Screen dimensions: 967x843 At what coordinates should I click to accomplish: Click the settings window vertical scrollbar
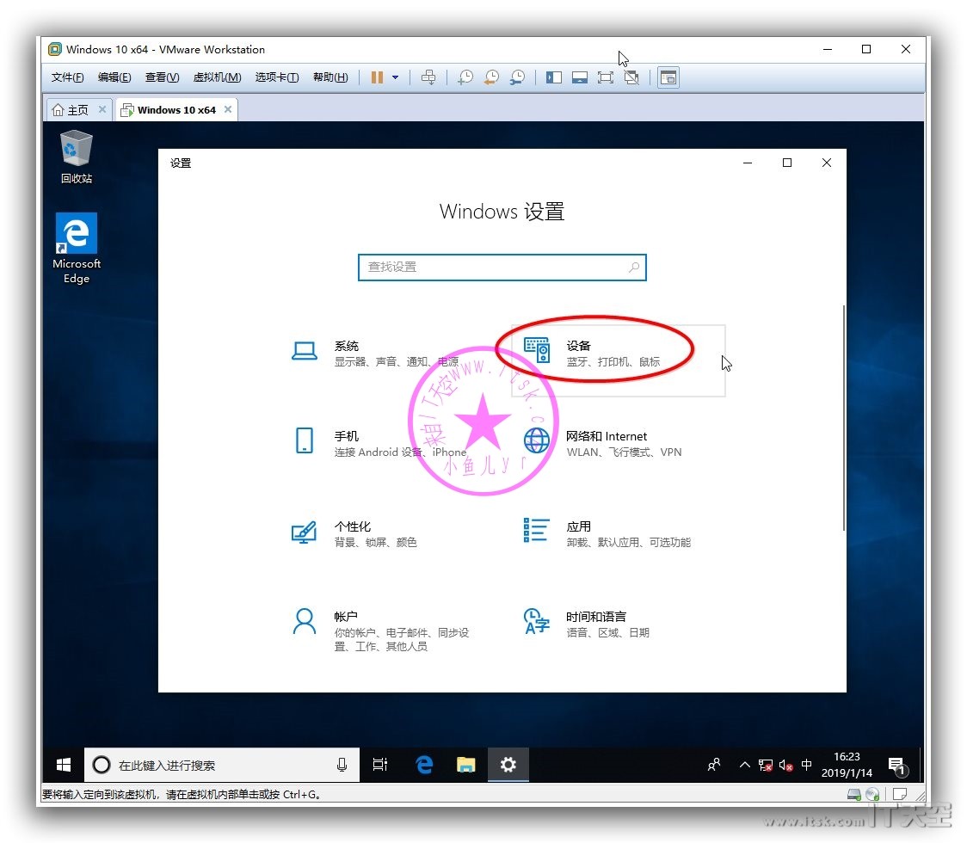(x=843, y=417)
